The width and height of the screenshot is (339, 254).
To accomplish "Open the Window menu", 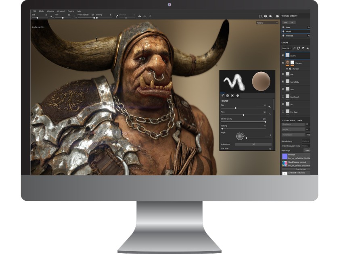I will pos(50,11).
